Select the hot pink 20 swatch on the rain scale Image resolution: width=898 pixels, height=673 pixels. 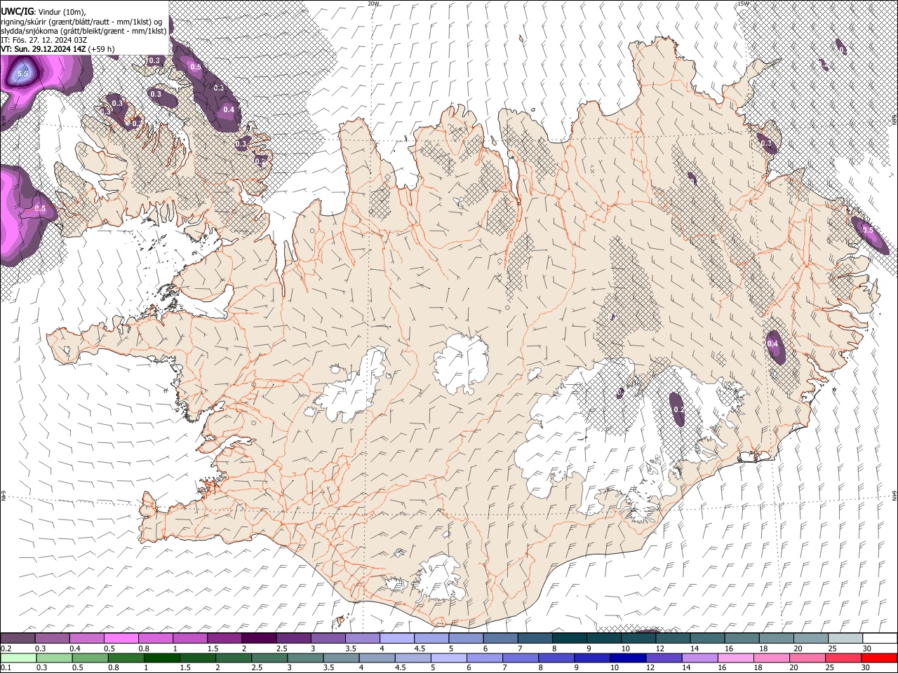coord(807,658)
